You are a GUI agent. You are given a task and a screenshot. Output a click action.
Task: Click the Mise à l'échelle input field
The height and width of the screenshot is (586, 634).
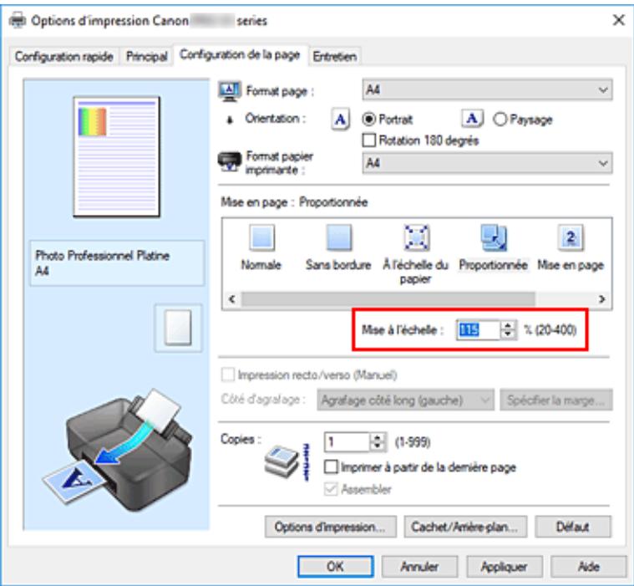(x=479, y=330)
